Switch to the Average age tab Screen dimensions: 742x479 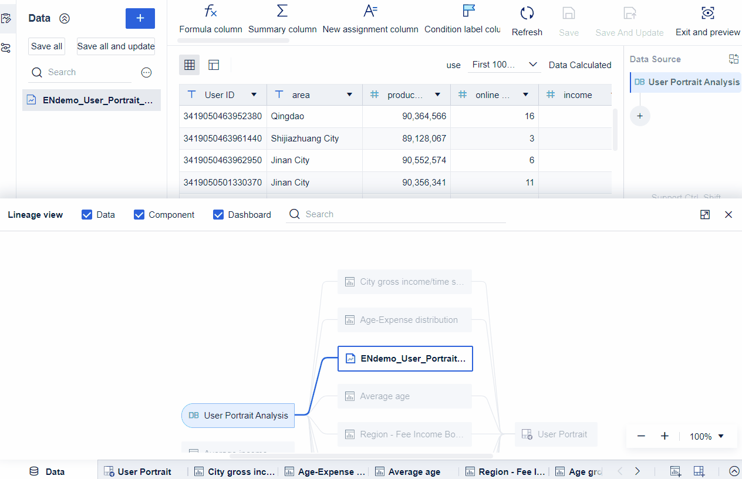tap(407, 471)
